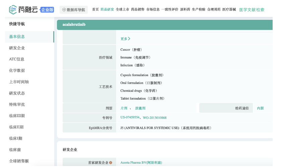Click the EphMRA分类号 row label

pyautogui.click(x=100, y=128)
